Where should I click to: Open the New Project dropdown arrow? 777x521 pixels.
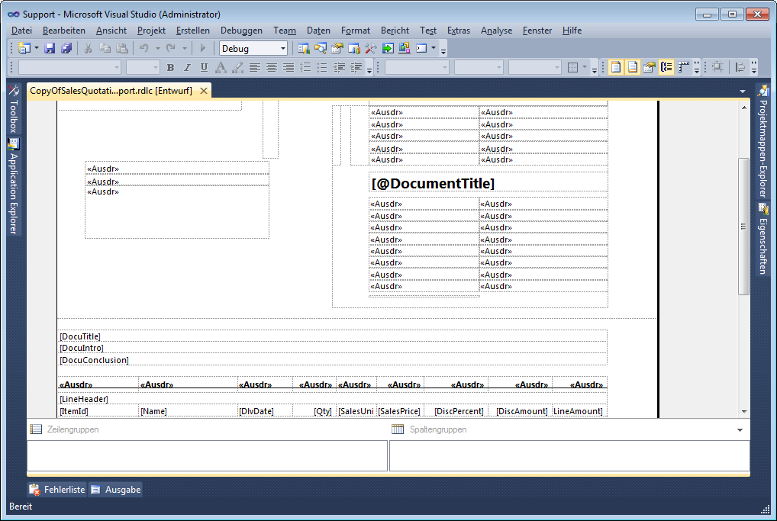point(35,49)
